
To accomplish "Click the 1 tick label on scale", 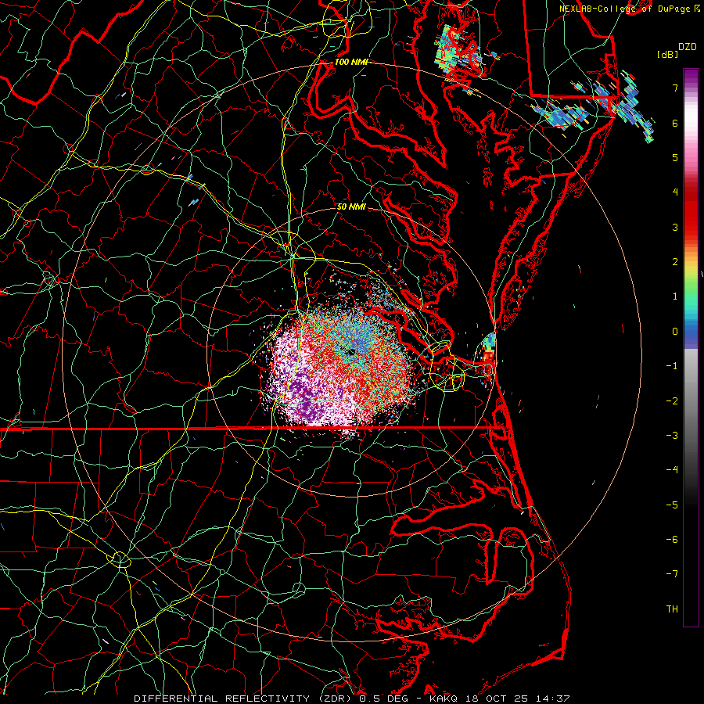I will coord(675,296).
